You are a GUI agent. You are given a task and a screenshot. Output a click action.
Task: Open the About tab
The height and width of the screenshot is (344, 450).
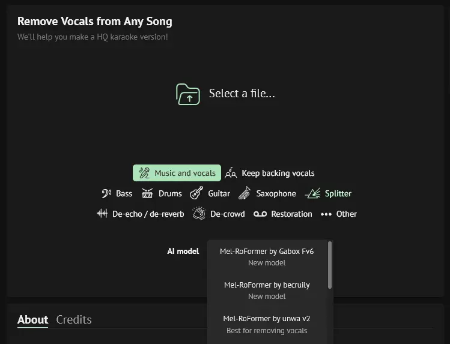32,319
